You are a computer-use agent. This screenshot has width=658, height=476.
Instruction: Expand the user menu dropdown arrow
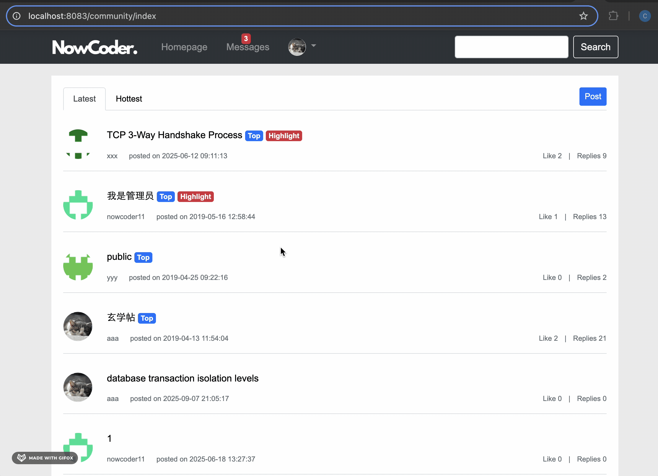pyautogui.click(x=314, y=46)
